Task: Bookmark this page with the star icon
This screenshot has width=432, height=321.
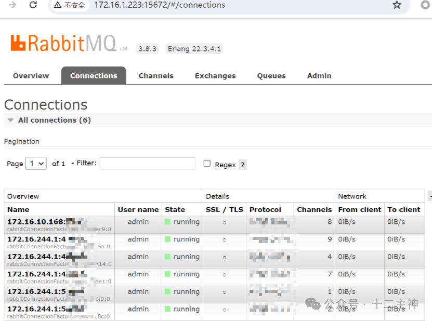Action: click(x=397, y=5)
